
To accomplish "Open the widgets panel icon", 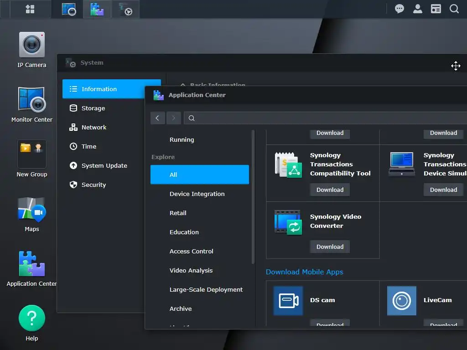I will 436,9.
